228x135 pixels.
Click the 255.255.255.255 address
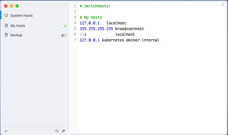96,29
